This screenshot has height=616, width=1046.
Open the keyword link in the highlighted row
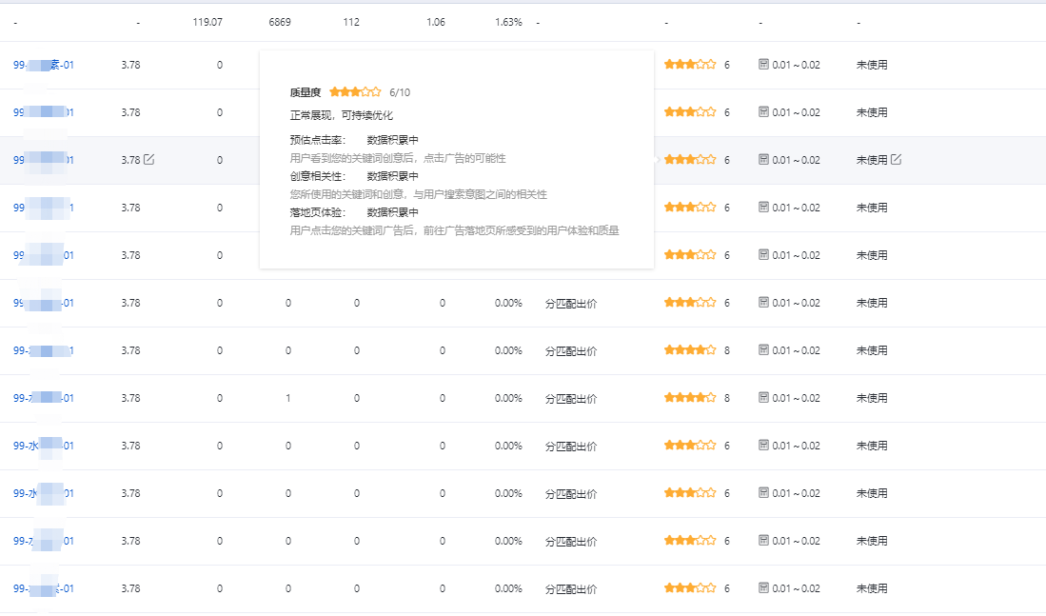(43, 160)
